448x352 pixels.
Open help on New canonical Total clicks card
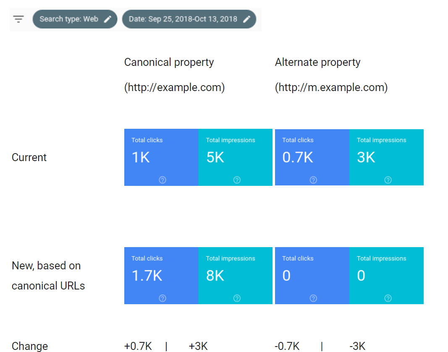162,298
